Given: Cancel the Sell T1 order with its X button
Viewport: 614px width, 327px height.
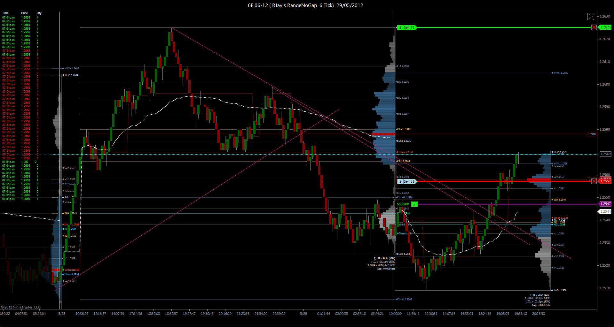Looking at the screenshot, I should (x=594, y=27).
